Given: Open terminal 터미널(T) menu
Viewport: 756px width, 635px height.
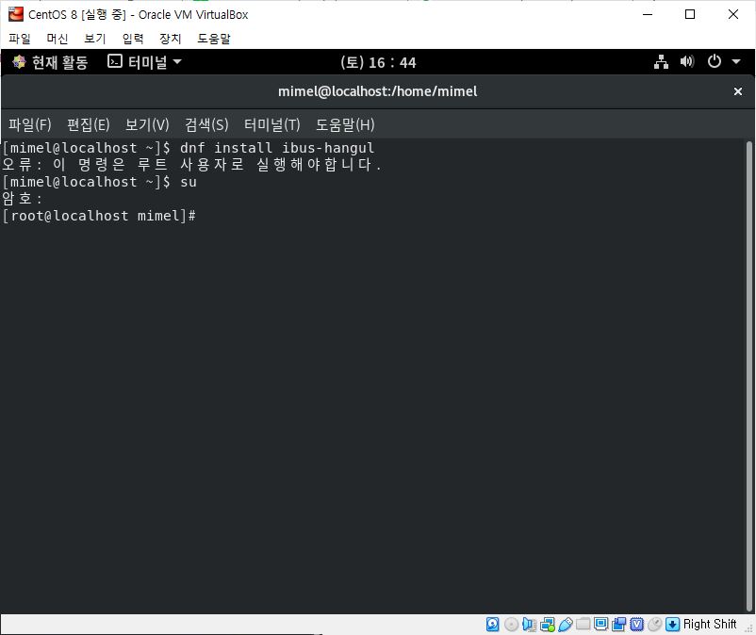Looking at the screenshot, I should pos(271,124).
